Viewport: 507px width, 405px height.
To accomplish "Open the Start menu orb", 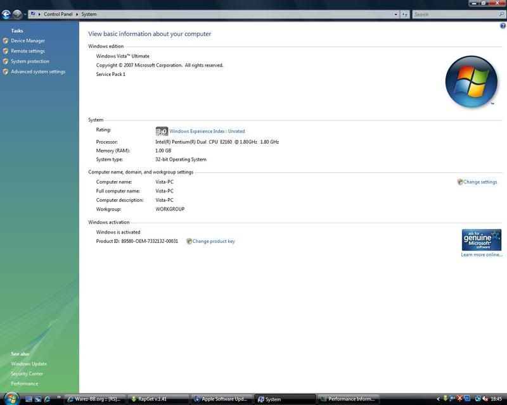I will pos(11,399).
